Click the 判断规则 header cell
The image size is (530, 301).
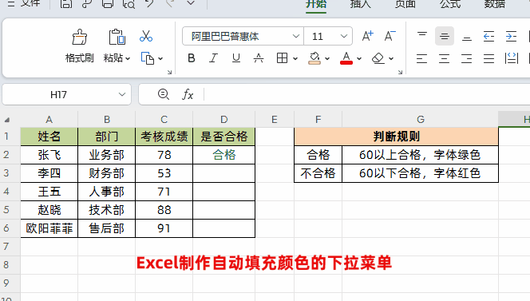(x=396, y=137)
